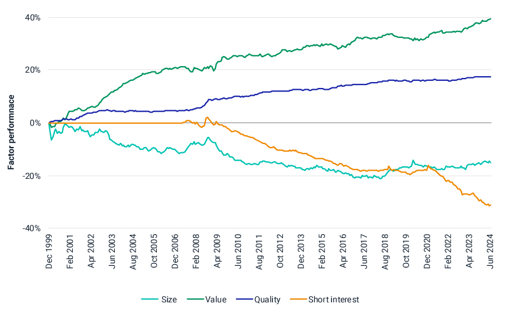The width and height of the screenshot is (515, 314).
Task: Click the Feb 2015 x-axis label
Action: point(322,251)
